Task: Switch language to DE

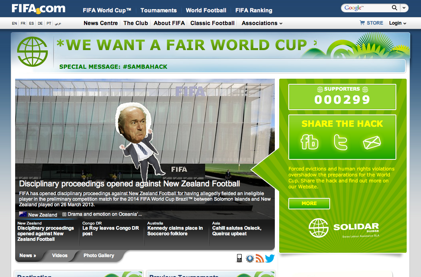Action: [40, 23]
